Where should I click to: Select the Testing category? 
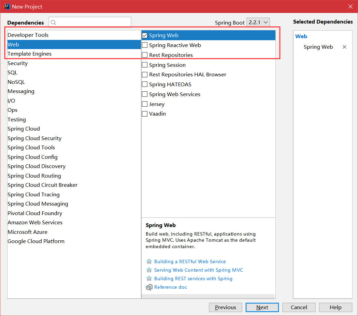click(x=74, y=119)
